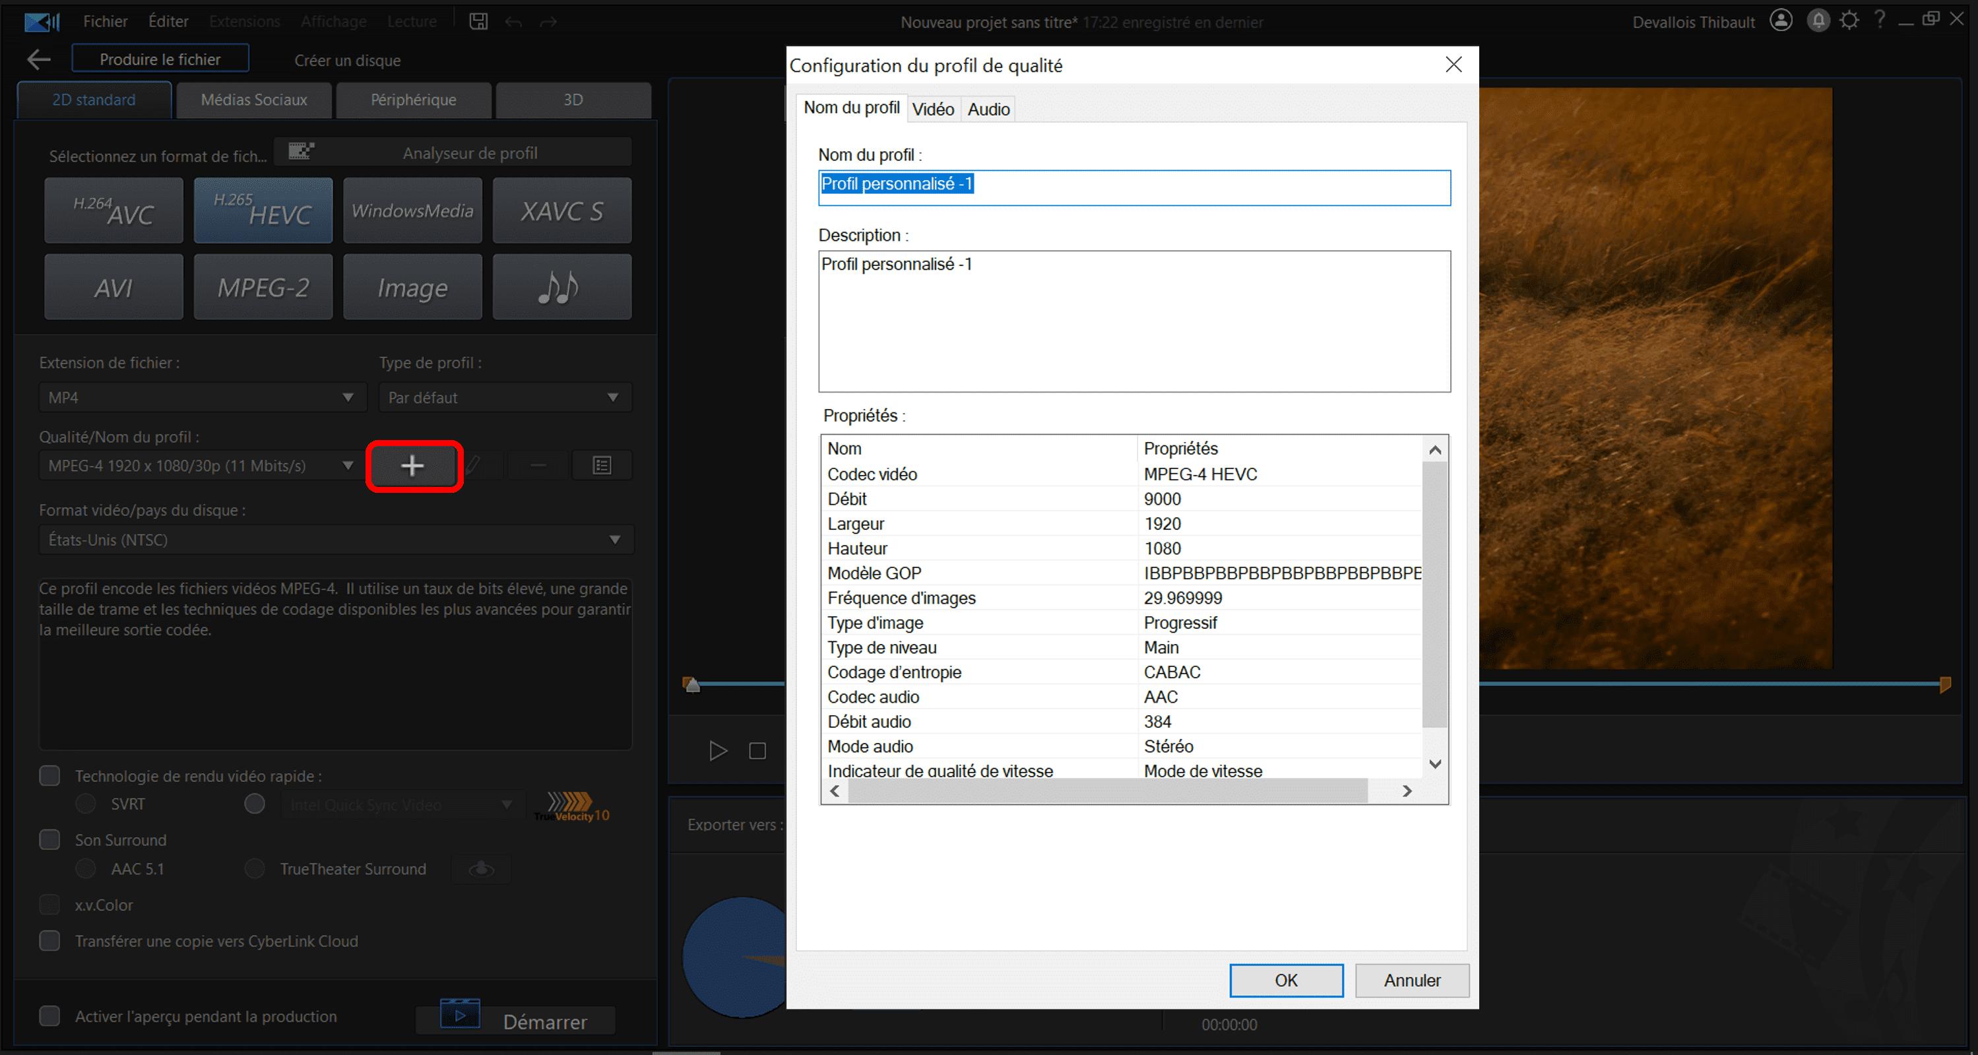The image size is (1978, 1055).
Task: Select the H.265 HEVC format tile
Action: point(263,210)
